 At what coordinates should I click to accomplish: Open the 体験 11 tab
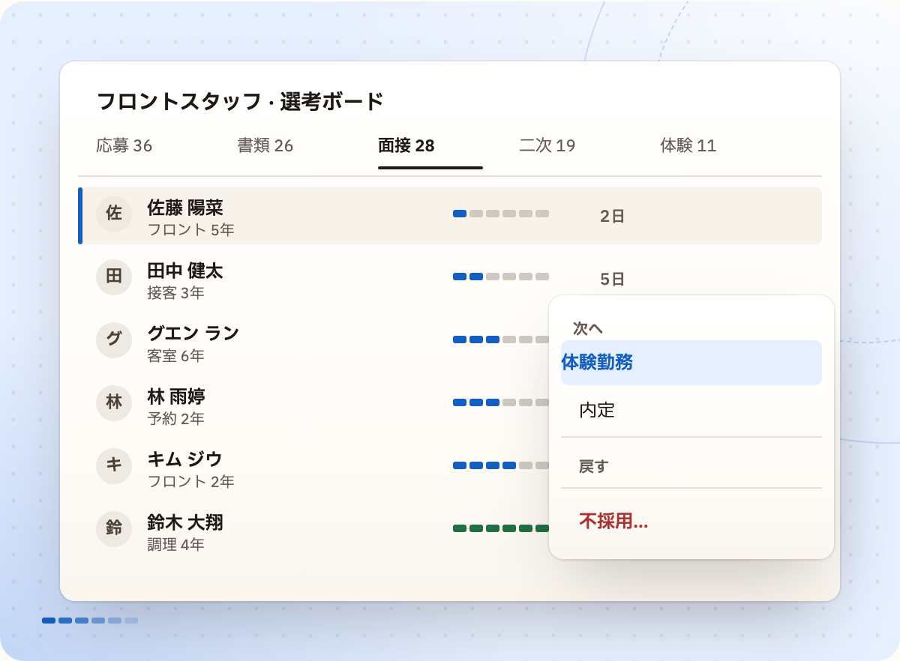pos(688,145)
